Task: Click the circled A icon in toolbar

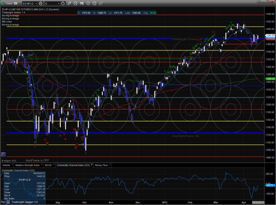Action: pyautogui.click(x=95, y=3)
